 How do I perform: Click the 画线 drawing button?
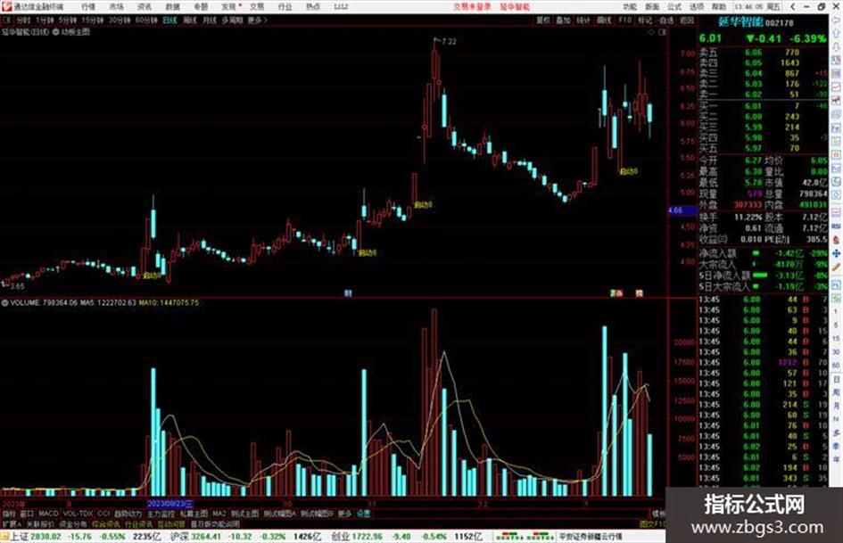(x=604, y=20)
